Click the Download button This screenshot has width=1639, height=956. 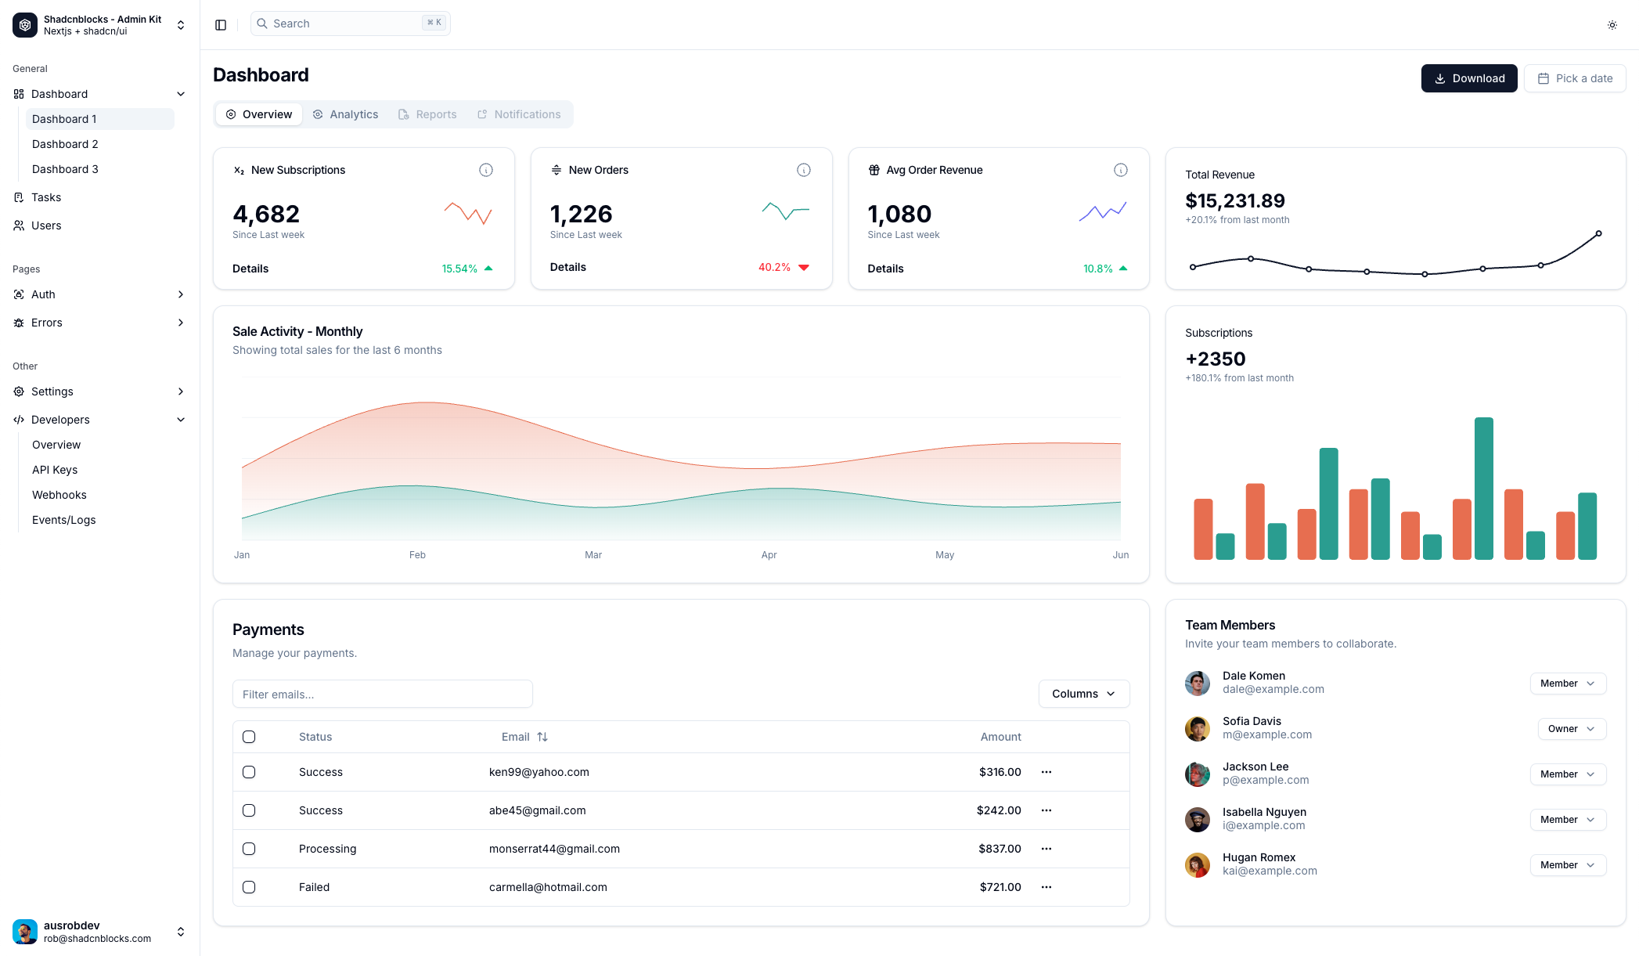click(x=1469, y=78)
